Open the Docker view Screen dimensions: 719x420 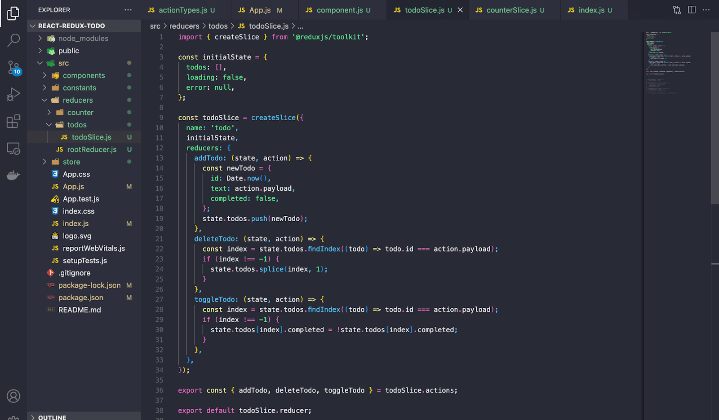[13, 175]
